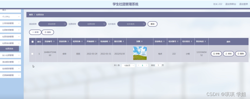Click 查询 search button
The height and width of the screenshot is (99, 250).
click(152, 24)
